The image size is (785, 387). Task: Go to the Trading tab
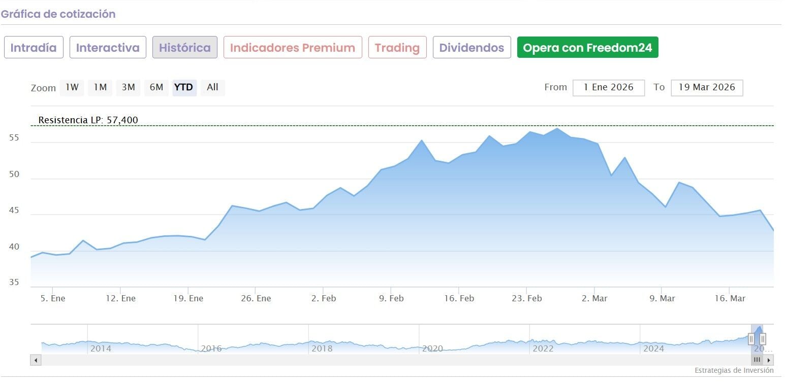[x=397, y=48]
